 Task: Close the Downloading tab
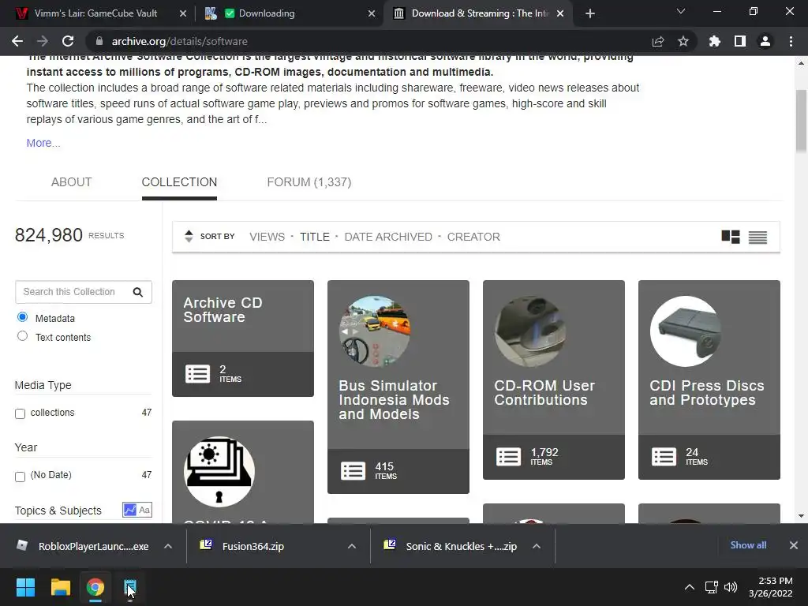372,13
